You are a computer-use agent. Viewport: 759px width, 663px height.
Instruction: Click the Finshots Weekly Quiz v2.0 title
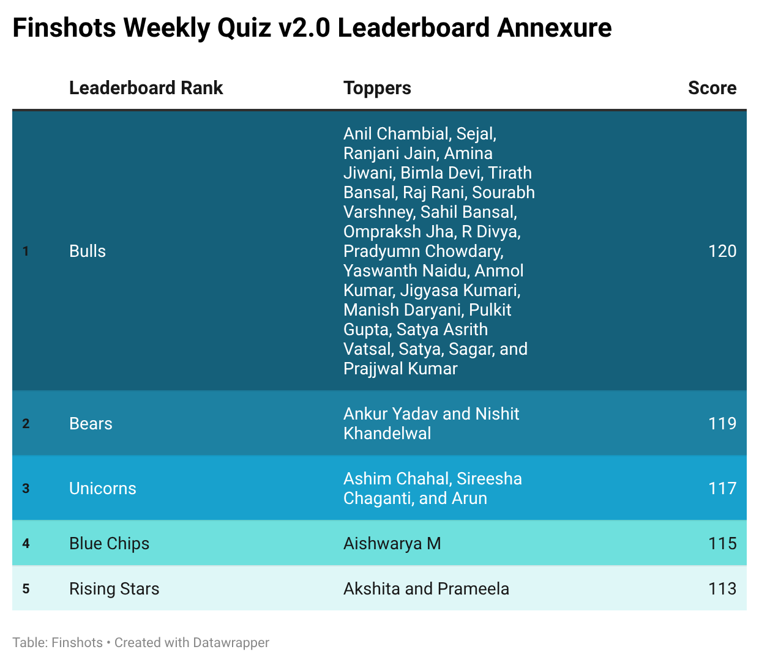click(312, 28)
